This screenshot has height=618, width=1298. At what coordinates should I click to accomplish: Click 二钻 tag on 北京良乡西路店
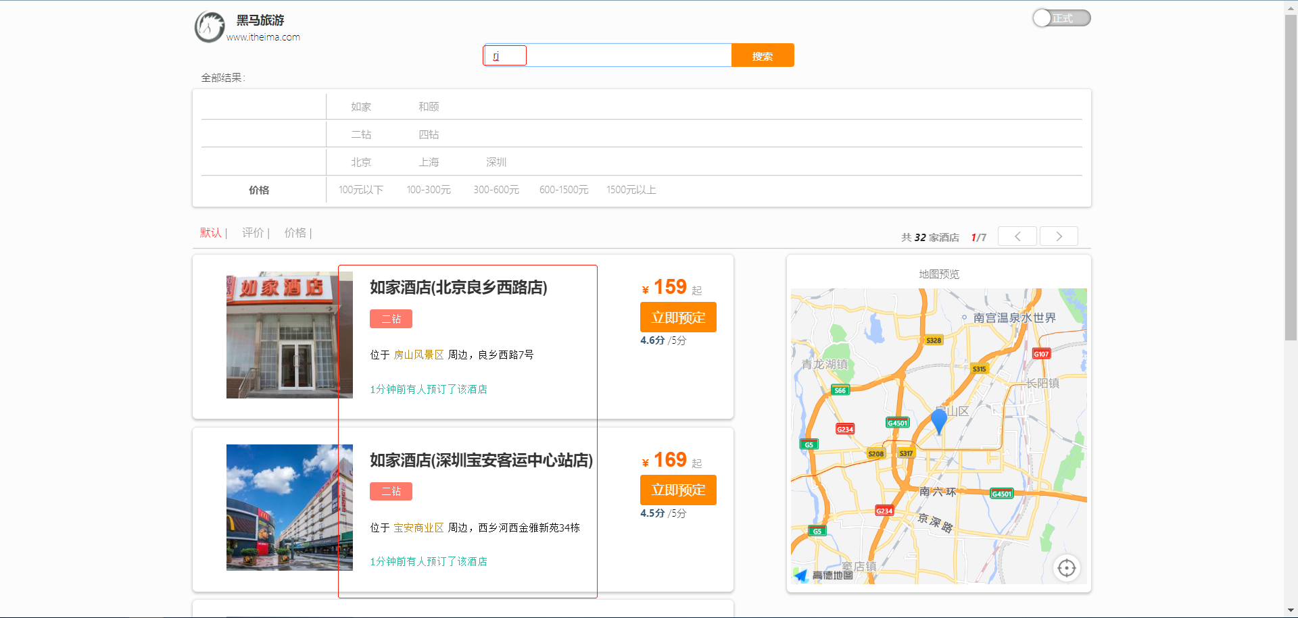[391, 319]
